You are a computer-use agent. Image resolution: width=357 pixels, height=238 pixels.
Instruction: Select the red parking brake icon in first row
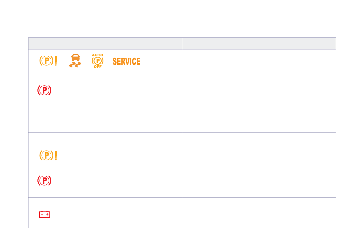pos(44,91)
